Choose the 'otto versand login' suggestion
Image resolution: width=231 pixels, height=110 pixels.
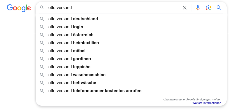pos(66,27)
